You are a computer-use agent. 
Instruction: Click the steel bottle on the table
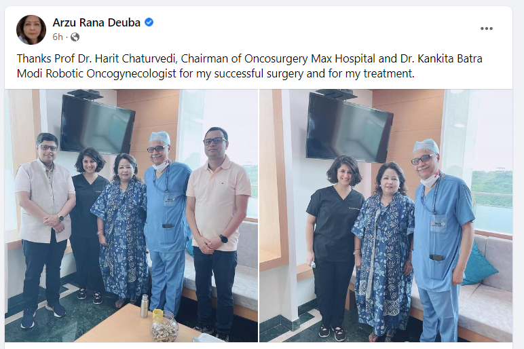coord(145,306)
